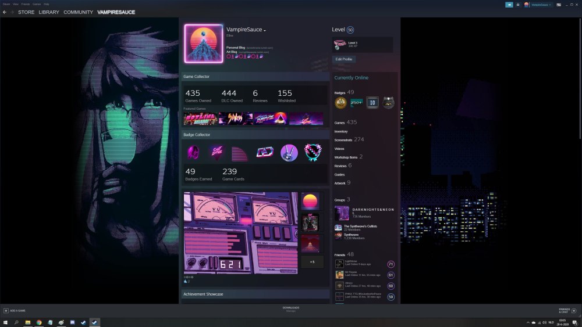The image size is (582, 327).
Task: Click the Edit Profile button
Action: pos(344,59)
